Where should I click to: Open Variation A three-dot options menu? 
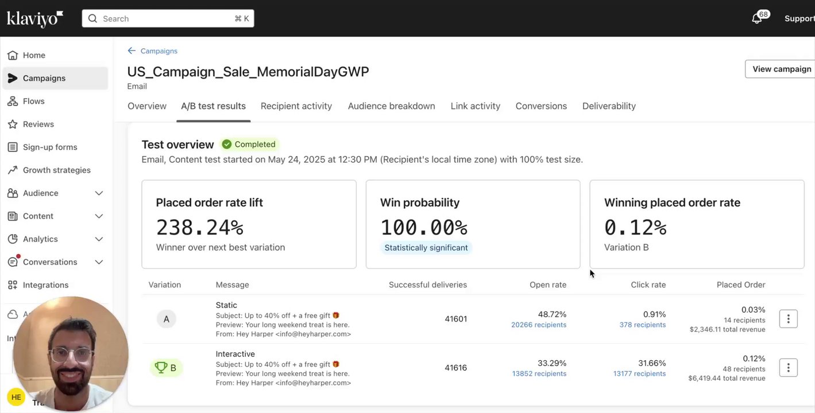[788, 319]
